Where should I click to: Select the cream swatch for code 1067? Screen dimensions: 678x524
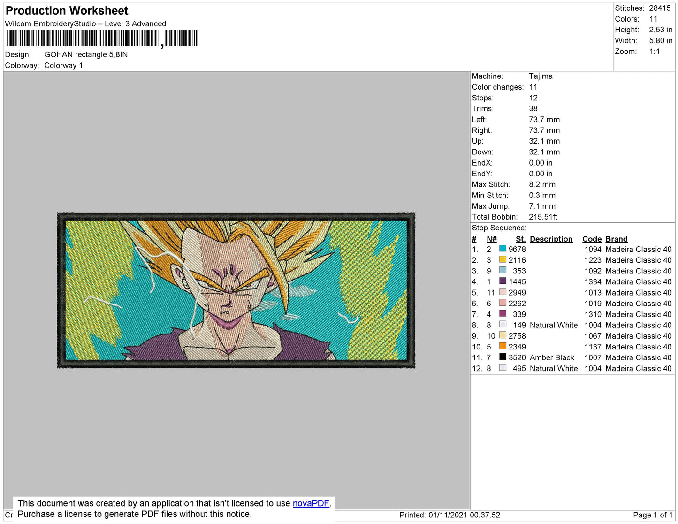point(503,335)
